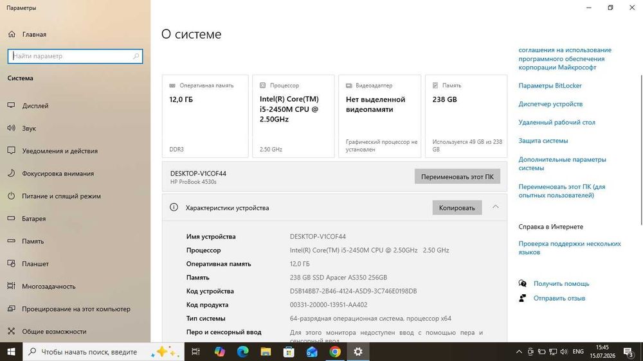Open Microsoft Store from taskbar
Screen dimensions: 643x361
[x=289, y=351]
